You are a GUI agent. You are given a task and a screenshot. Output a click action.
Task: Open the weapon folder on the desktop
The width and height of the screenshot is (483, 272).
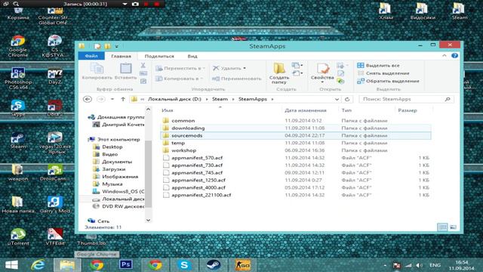point(18,173)
